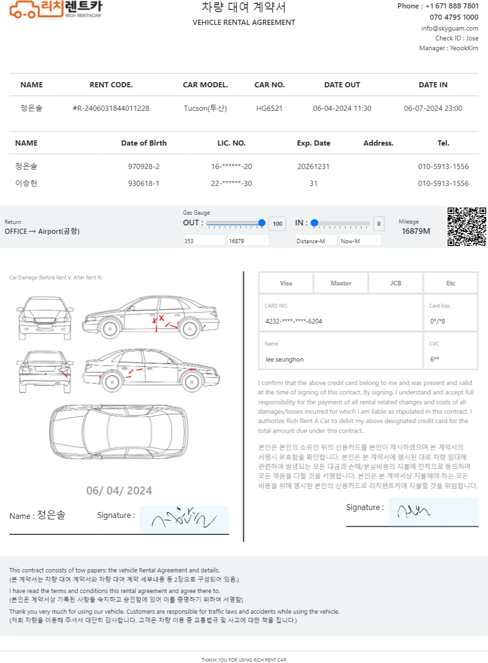Select the Etc card type
The image size is (488, 663).
click(x=450, y=283)
